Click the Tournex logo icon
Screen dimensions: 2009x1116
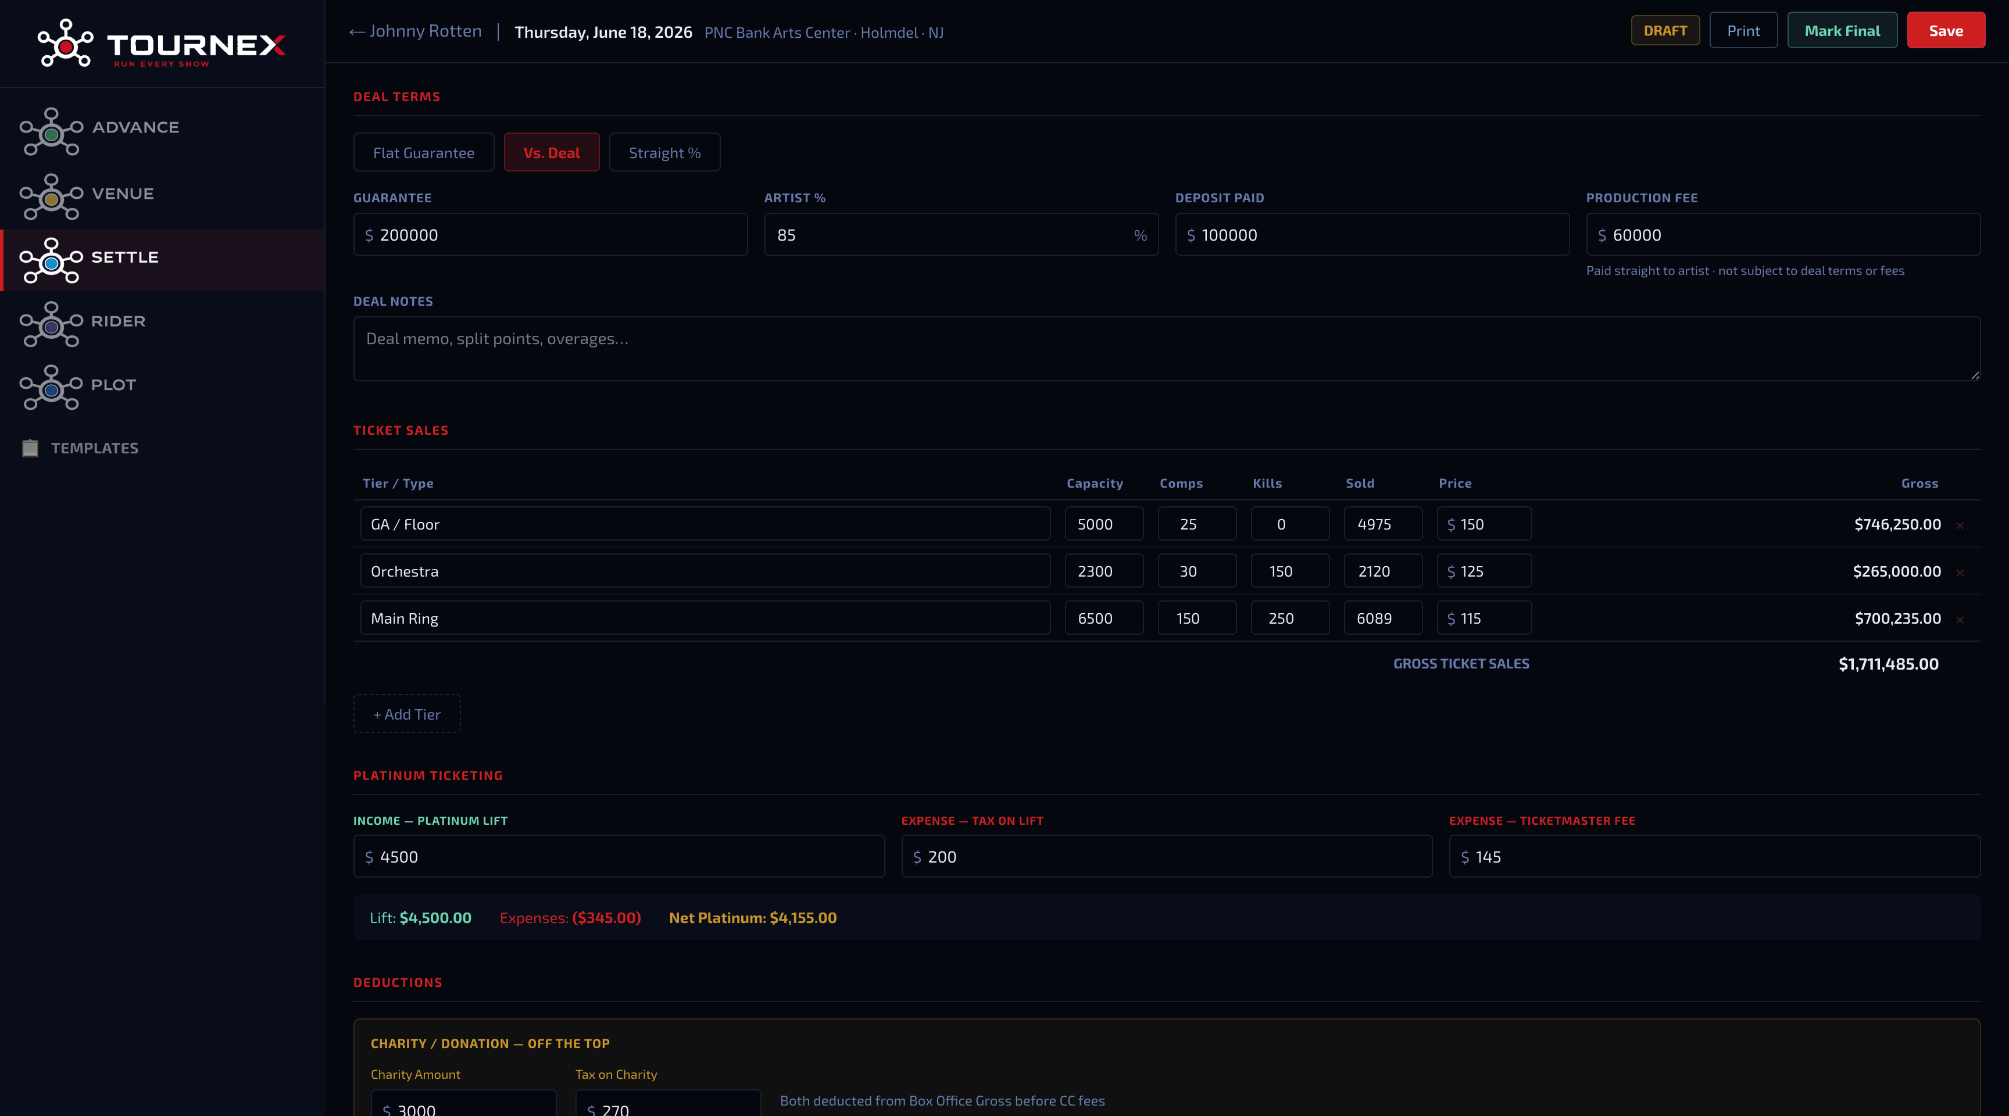pyautogui.click(x=66, y=44)
